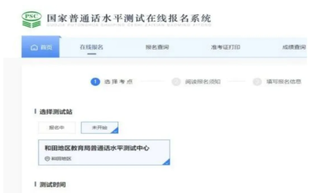
Task: Open the 首页 tab
Action: point(41,47)
